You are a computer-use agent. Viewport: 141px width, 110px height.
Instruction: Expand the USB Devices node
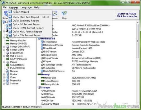[x=4, y=56]
